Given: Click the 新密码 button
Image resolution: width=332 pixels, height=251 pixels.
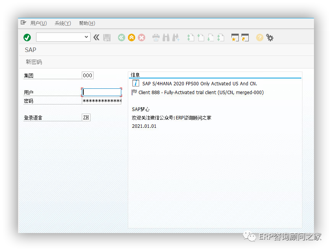Looking at the screenshot, I should 34,62.
